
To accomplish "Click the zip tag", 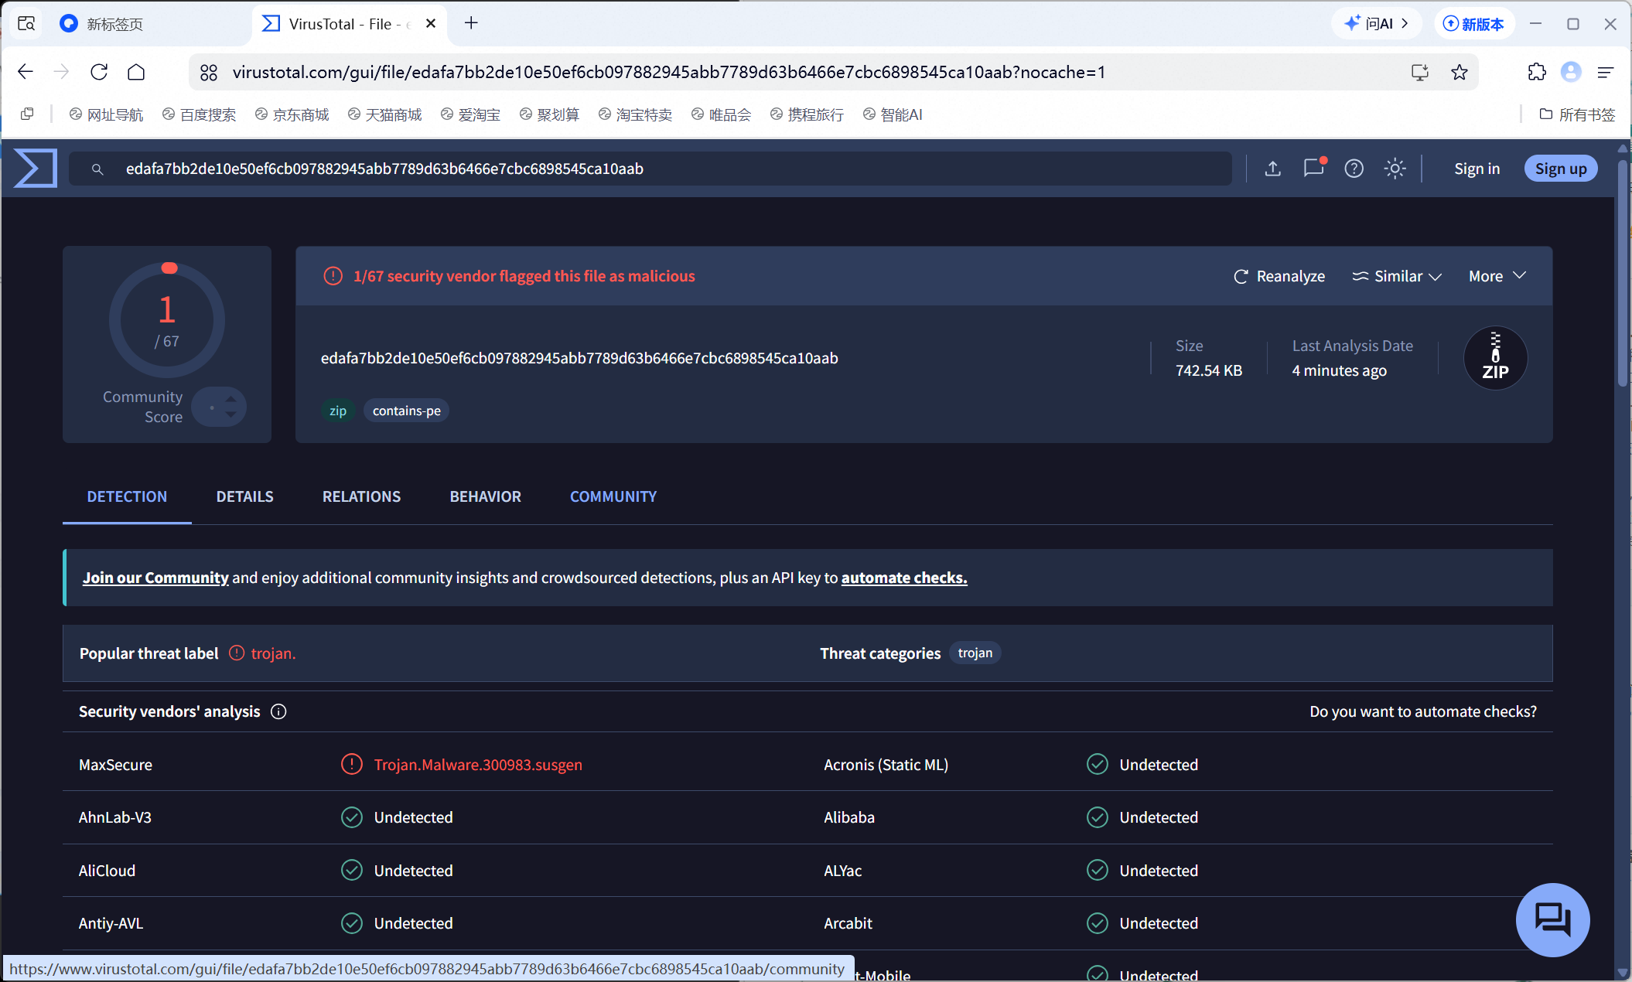I will pyautogui.click(x=338, y=411).
